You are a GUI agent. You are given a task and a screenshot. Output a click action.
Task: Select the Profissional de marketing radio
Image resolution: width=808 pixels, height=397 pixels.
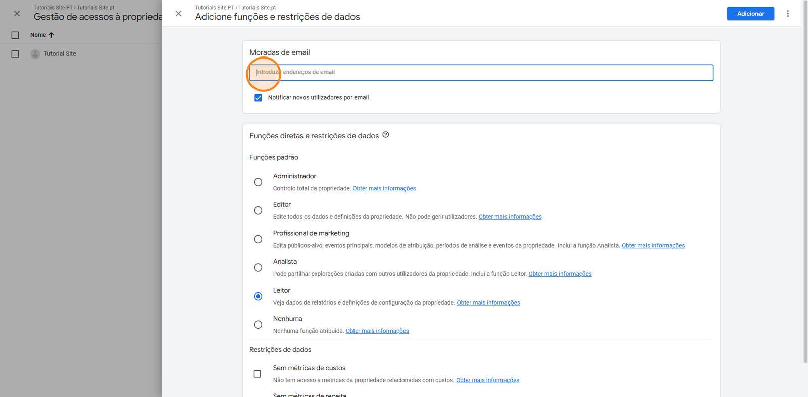258,239
